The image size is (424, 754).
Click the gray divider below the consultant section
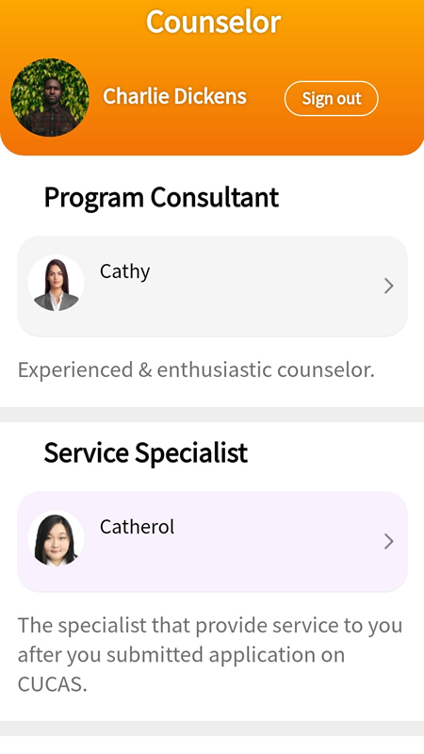click(212, 415)
